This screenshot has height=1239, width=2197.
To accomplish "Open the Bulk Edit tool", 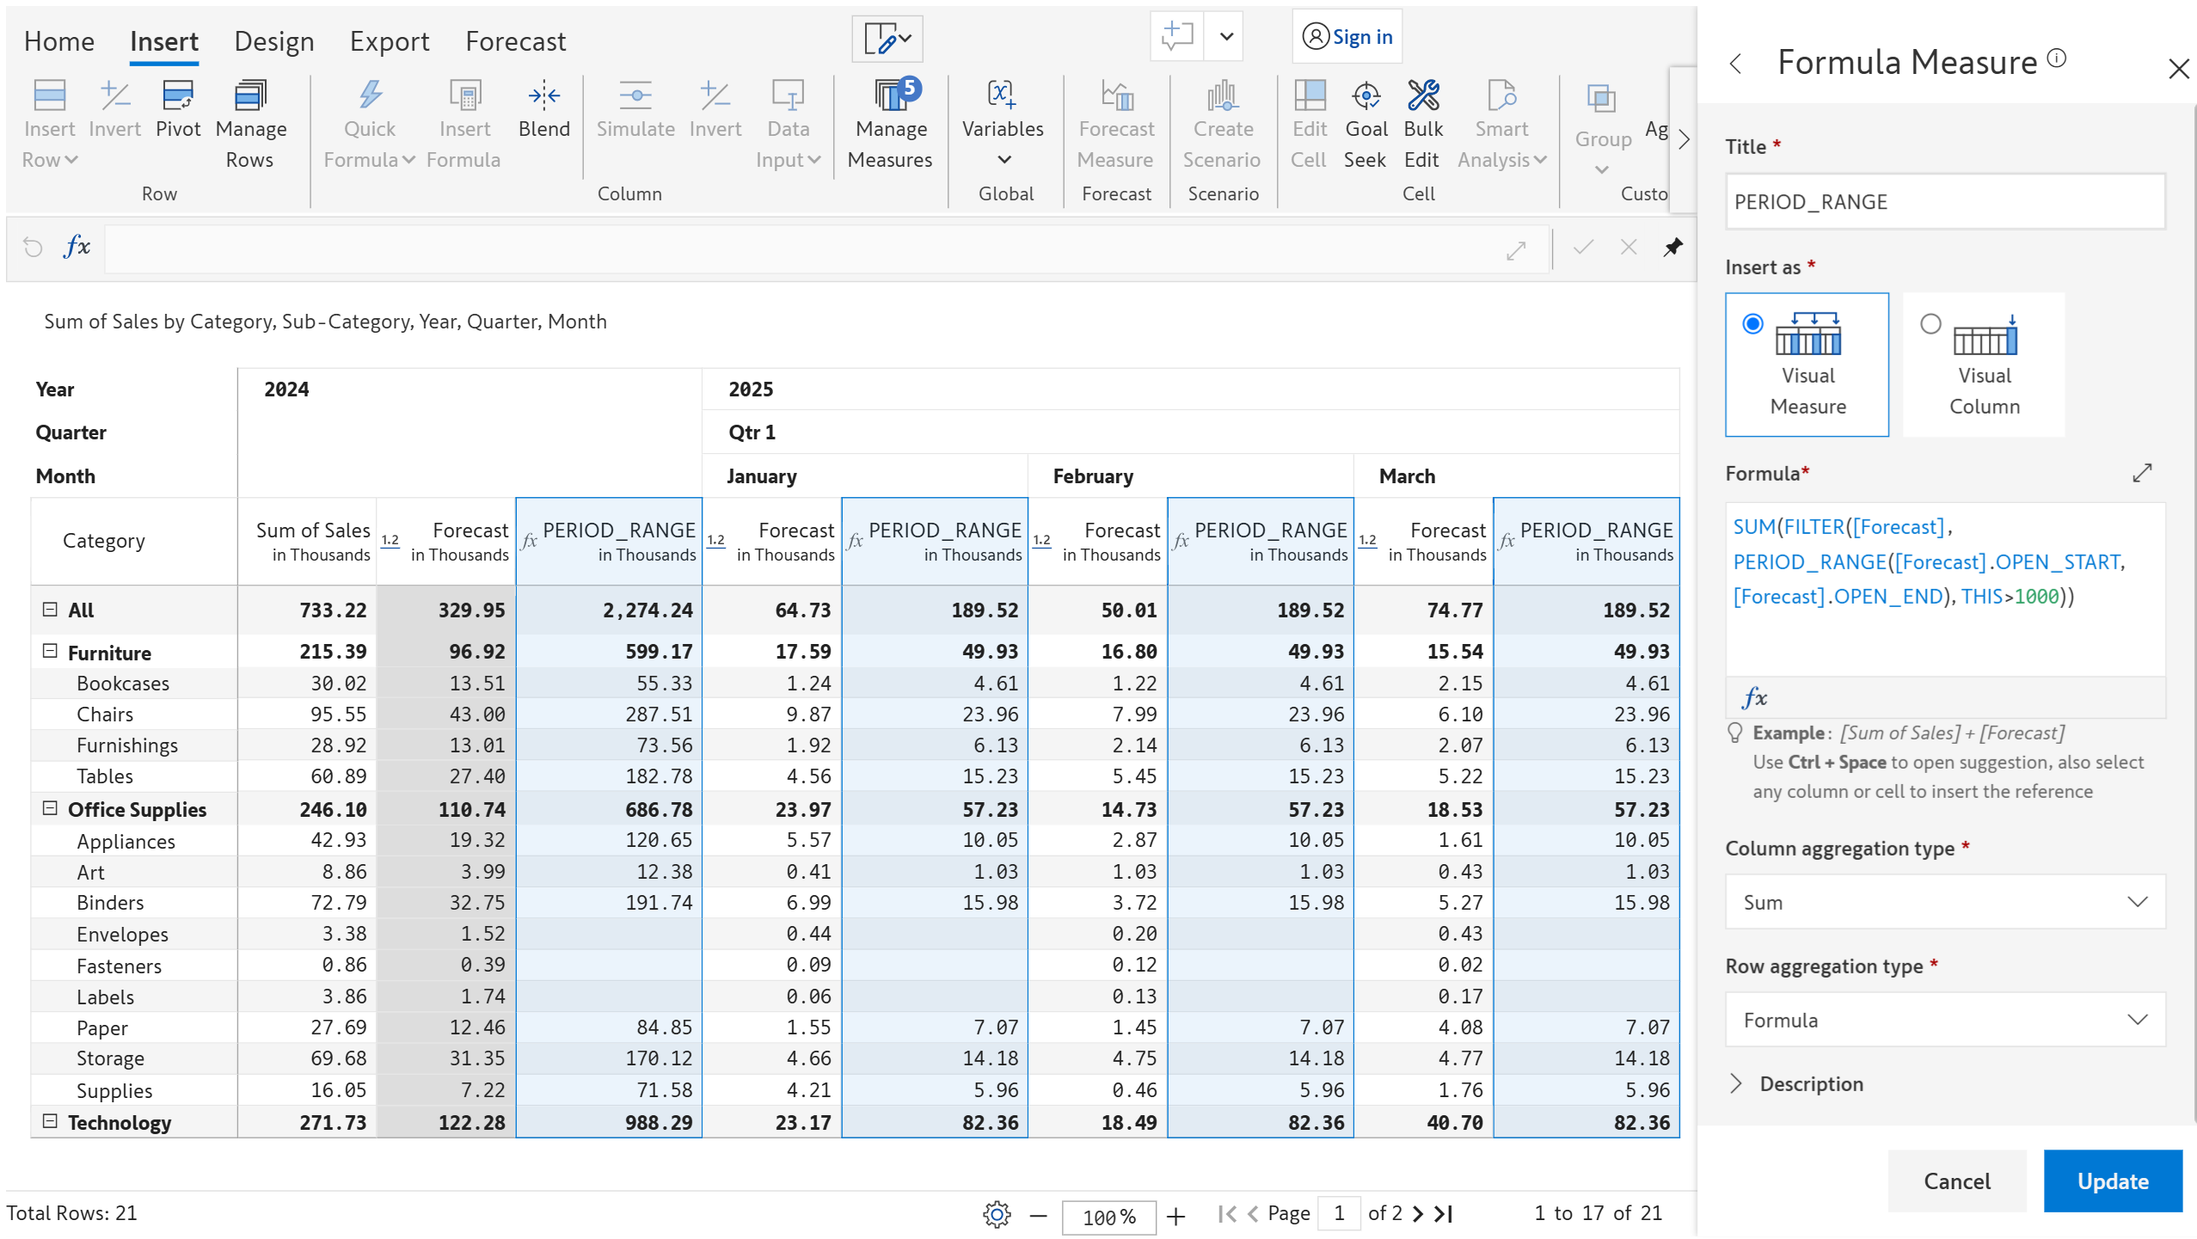I will click(x=1422, y=96).
